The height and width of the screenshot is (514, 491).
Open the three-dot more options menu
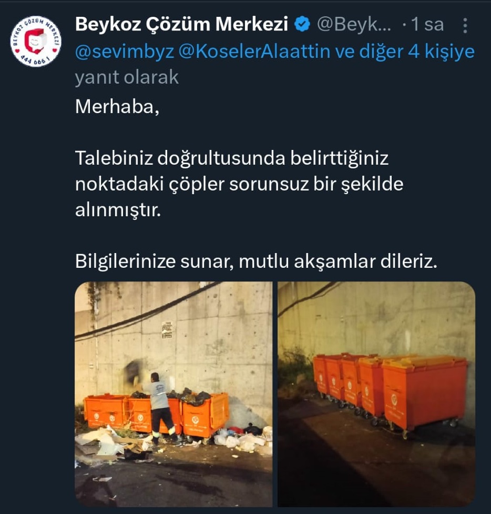pyautogui.click(x=465, y=25)
